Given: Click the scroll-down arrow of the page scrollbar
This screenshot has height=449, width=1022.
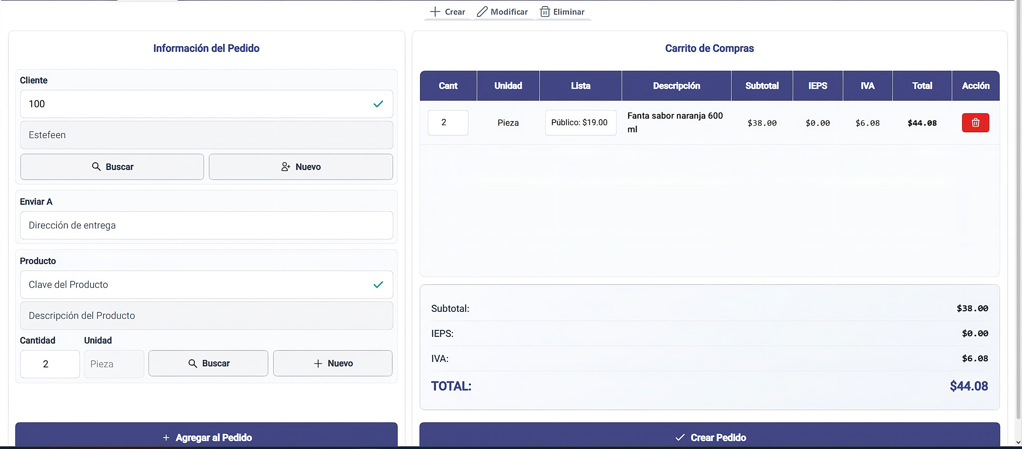Looking at the screenshot, I should tap(1018, 443).
